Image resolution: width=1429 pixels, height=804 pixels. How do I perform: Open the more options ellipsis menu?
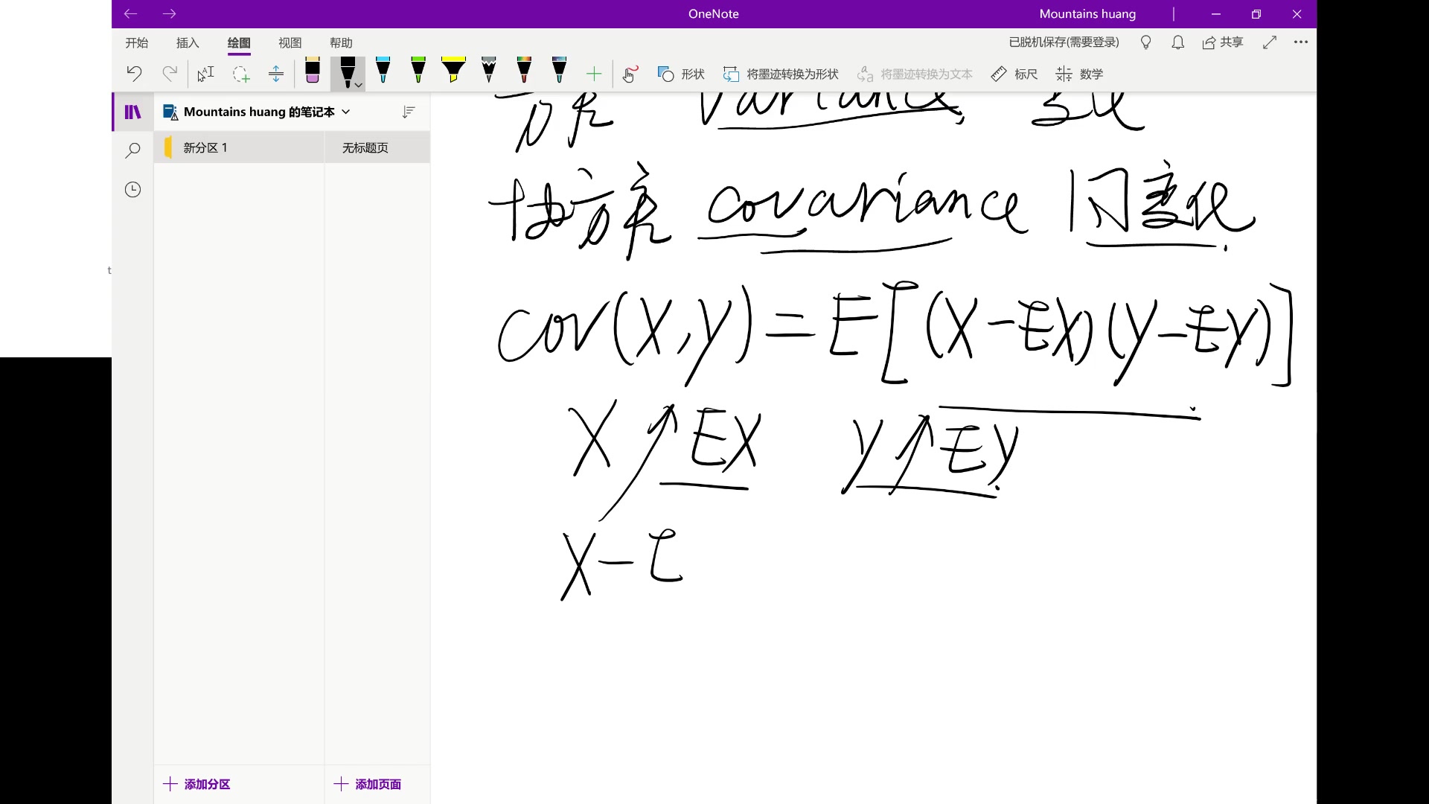pyautogui.click(x=1300, y=42)
